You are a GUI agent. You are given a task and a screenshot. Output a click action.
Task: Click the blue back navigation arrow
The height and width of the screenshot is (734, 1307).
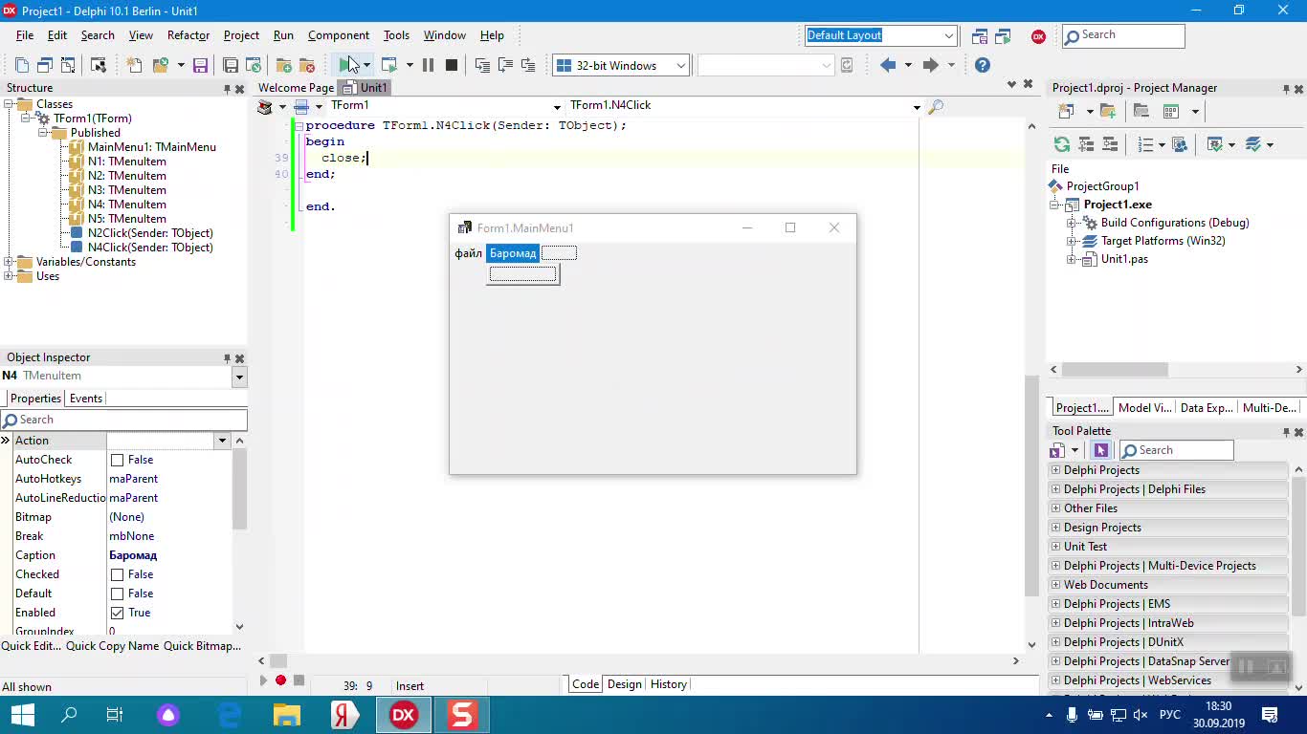888,65
